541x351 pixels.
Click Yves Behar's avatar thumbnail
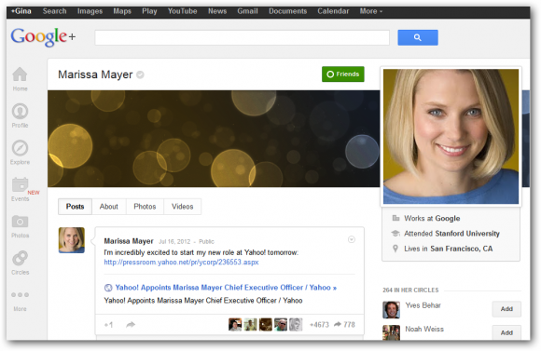tap(391, 310)
